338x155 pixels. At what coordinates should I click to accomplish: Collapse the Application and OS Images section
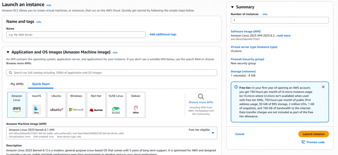[x=8, y=52]
